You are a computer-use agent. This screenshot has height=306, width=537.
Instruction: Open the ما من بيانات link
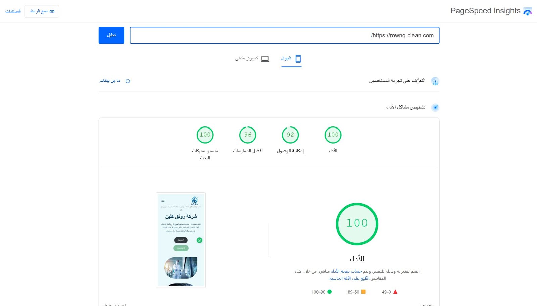tap(109, 81)
